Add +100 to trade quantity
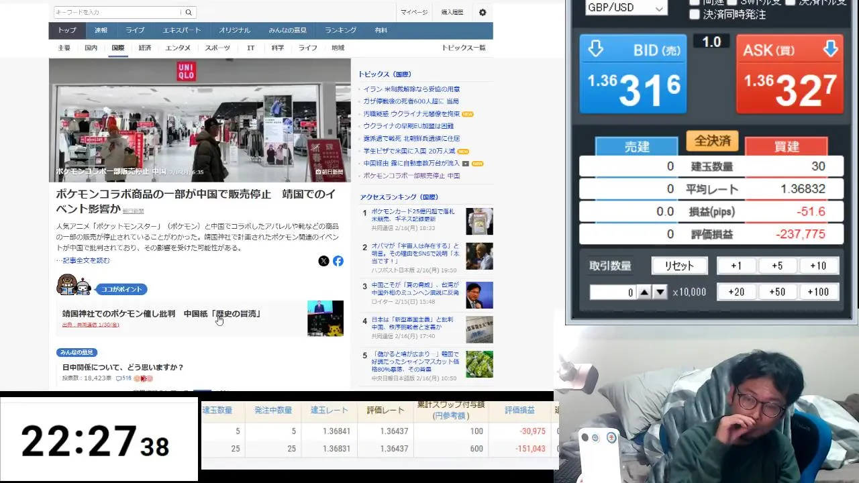This screenshot has height=483, width=859. pos(818,292)
